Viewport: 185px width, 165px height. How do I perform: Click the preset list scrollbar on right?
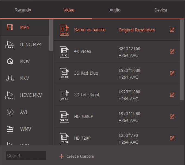[182, 60]
